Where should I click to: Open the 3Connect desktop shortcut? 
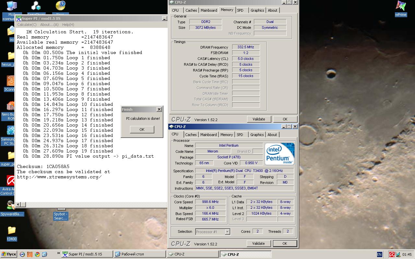pos(11,81)
